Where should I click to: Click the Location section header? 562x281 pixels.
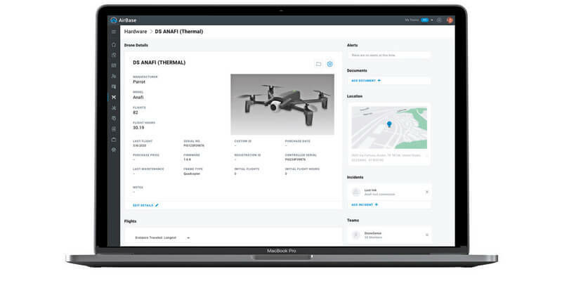click(355, 96)
